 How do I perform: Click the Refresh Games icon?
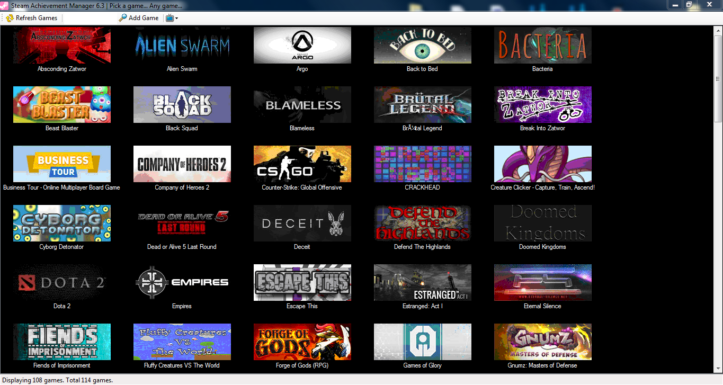(9, 17)
